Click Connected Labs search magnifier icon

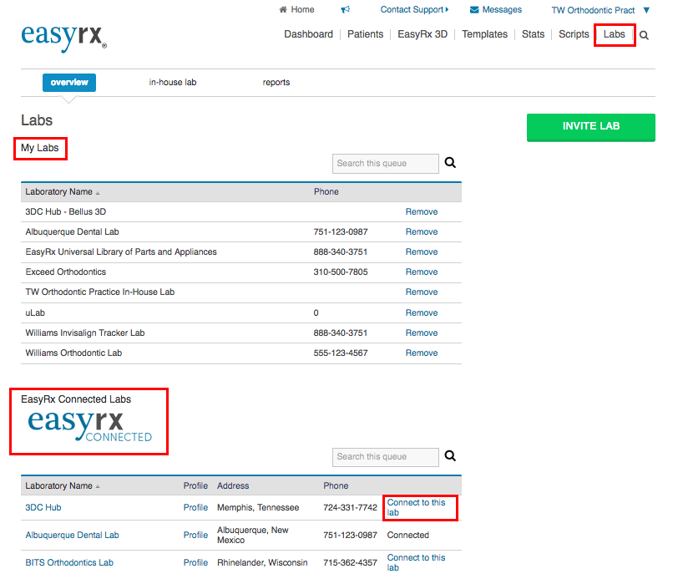tap(450, 455)
